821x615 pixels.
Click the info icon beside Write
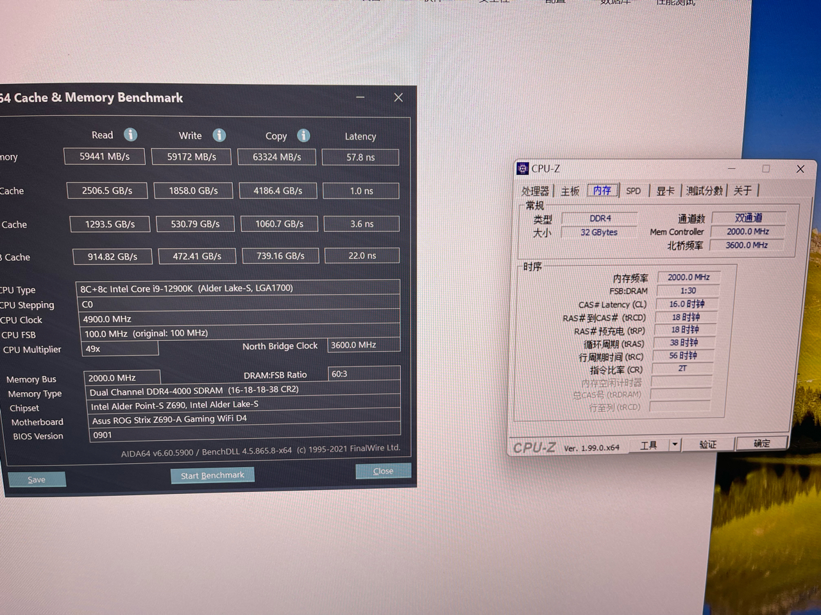[x=219, y=135]
